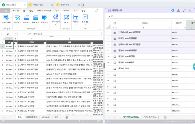Open the 파일 menu
The width and height of the screenshot is (195, 124).
coord(5,11)
